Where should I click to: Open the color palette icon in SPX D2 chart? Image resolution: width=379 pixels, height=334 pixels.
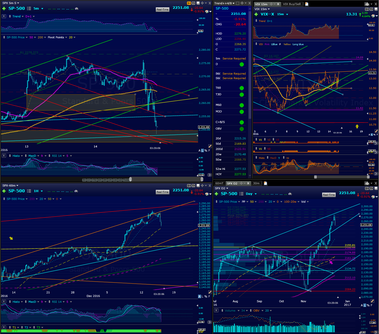(x=373, y=197)
